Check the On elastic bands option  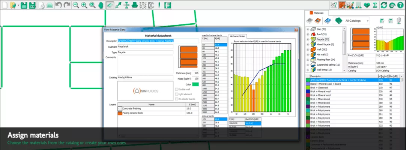(177, 99)
